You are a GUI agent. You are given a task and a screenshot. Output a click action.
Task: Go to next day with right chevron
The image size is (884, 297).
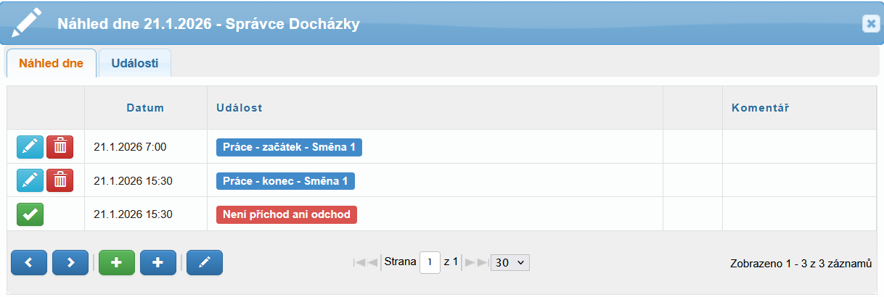pyautogui.click(x=70, y=263)
